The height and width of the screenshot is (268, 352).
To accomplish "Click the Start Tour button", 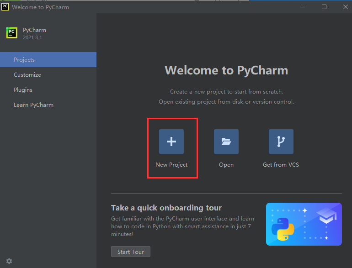I will coord(131,252).
